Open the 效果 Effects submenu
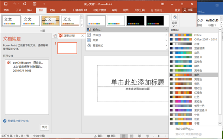 [127, 40]
